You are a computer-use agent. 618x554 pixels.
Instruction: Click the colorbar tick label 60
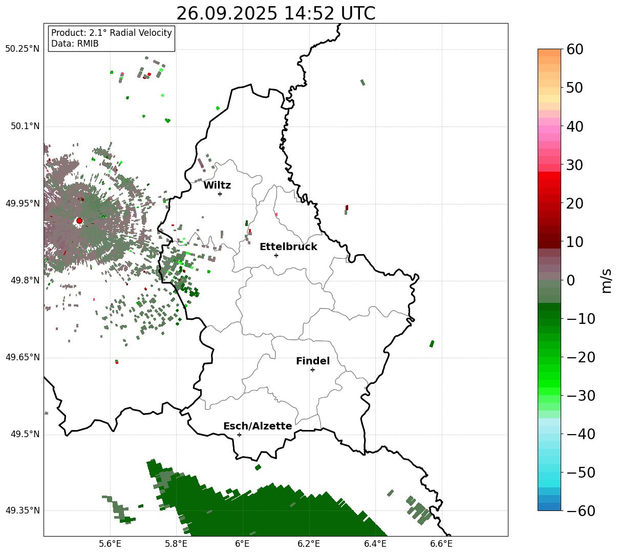(575, 49)
